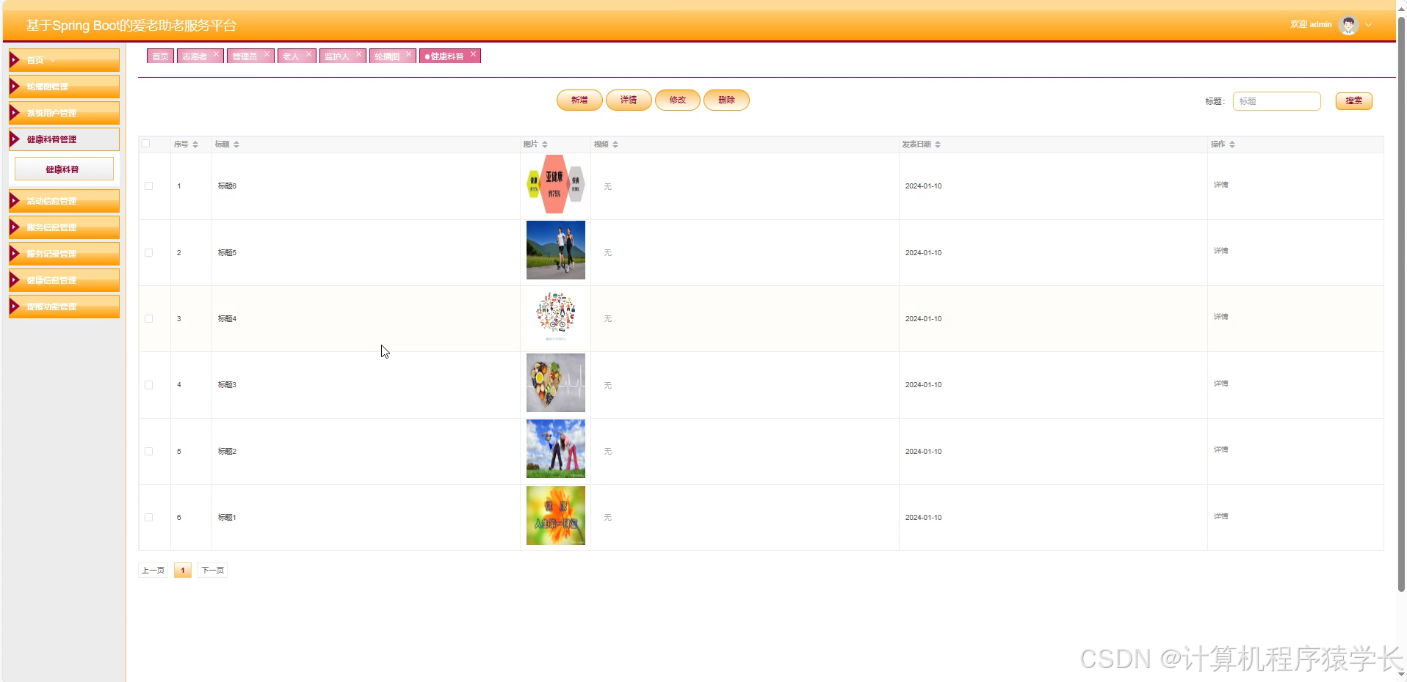Sort by 序号 column arrows
The width and height of the screenshot is (1407, 682).
pos(195,144)
